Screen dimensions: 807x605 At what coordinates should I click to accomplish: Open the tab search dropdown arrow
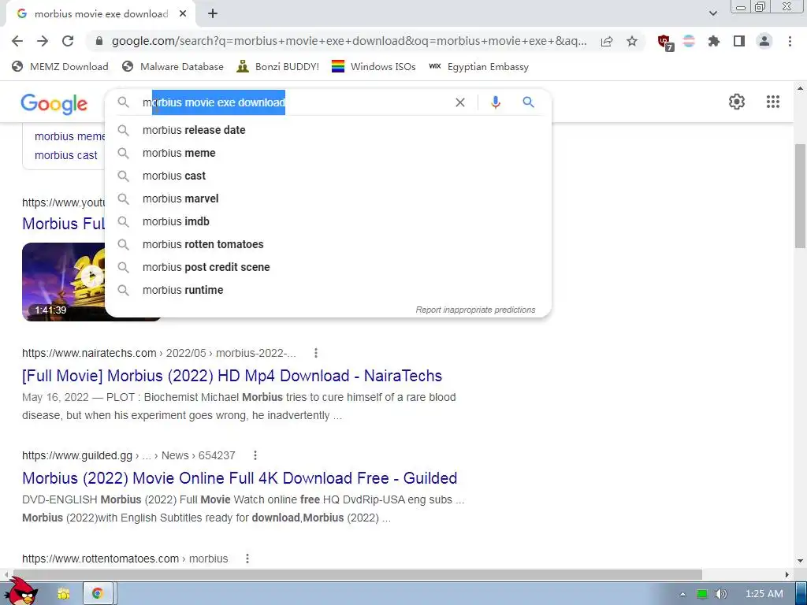712,13
